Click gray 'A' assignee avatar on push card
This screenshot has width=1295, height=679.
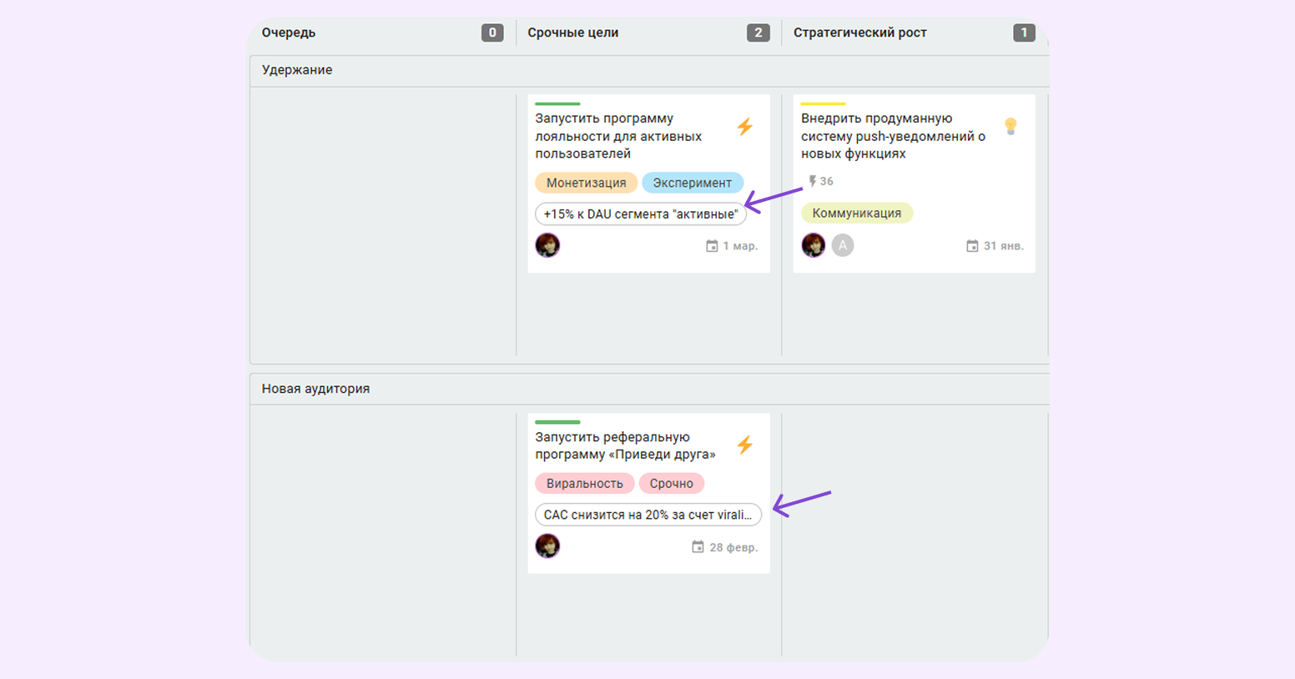[843, 245]
